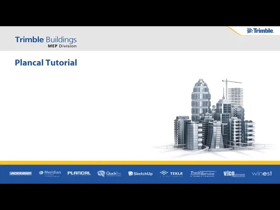Click the Trimble logo in top-right corner

pyautogui.click(x=260, y=31)
